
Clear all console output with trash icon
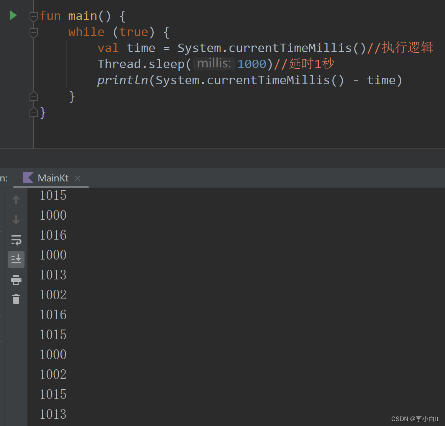coord(16,299)
